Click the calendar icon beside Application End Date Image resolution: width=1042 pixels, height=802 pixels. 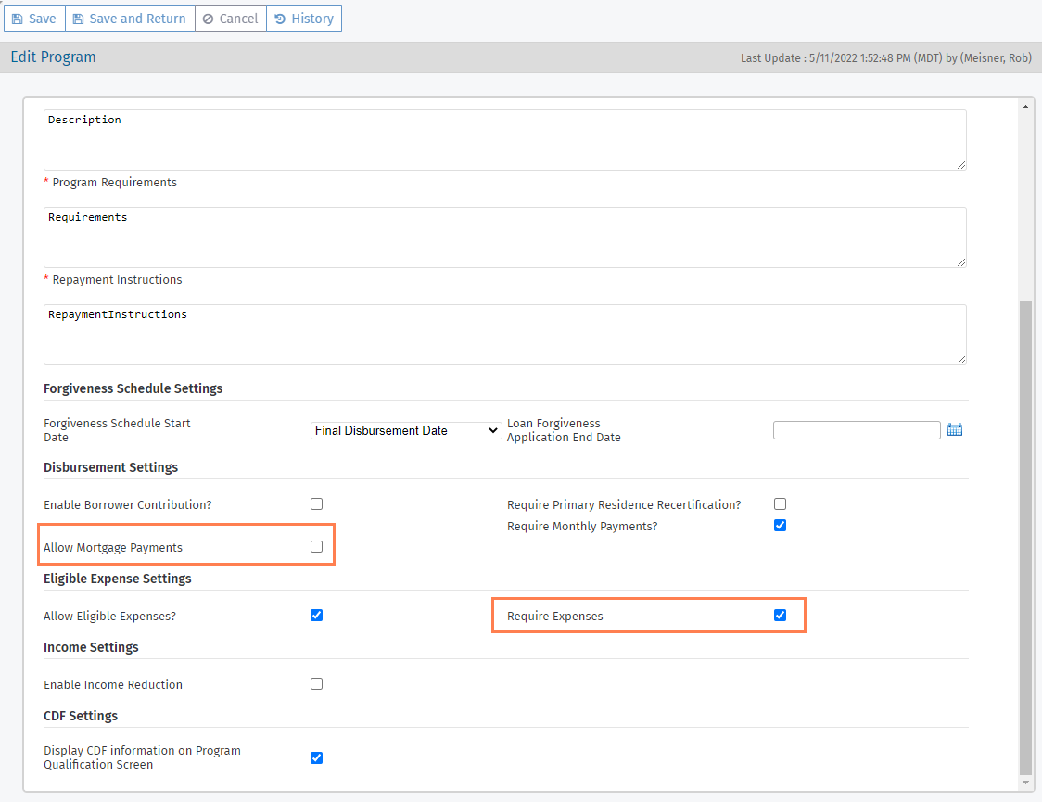[955, 430]
